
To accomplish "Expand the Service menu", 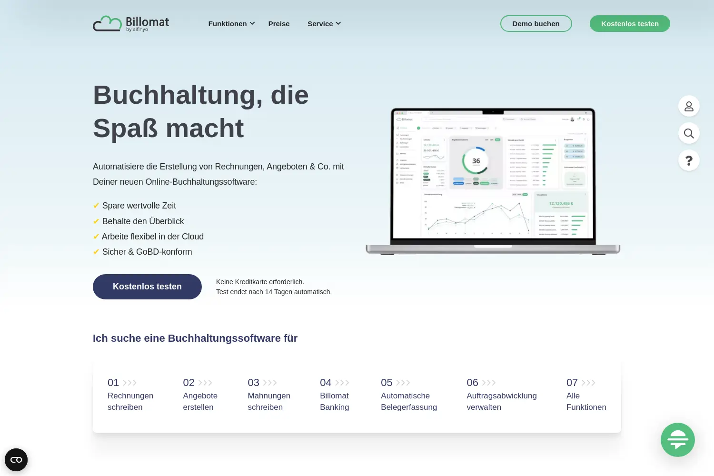I will click(324, 24).
